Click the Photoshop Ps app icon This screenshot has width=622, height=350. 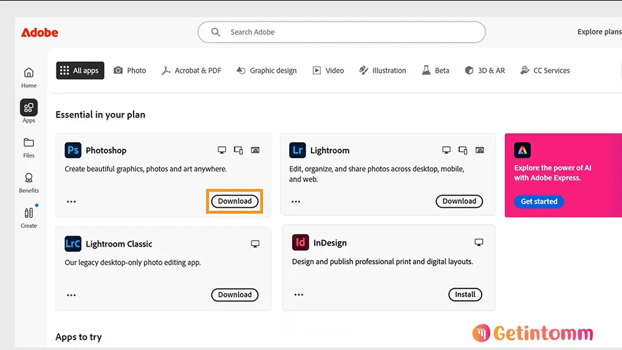(x=73, y=151)
